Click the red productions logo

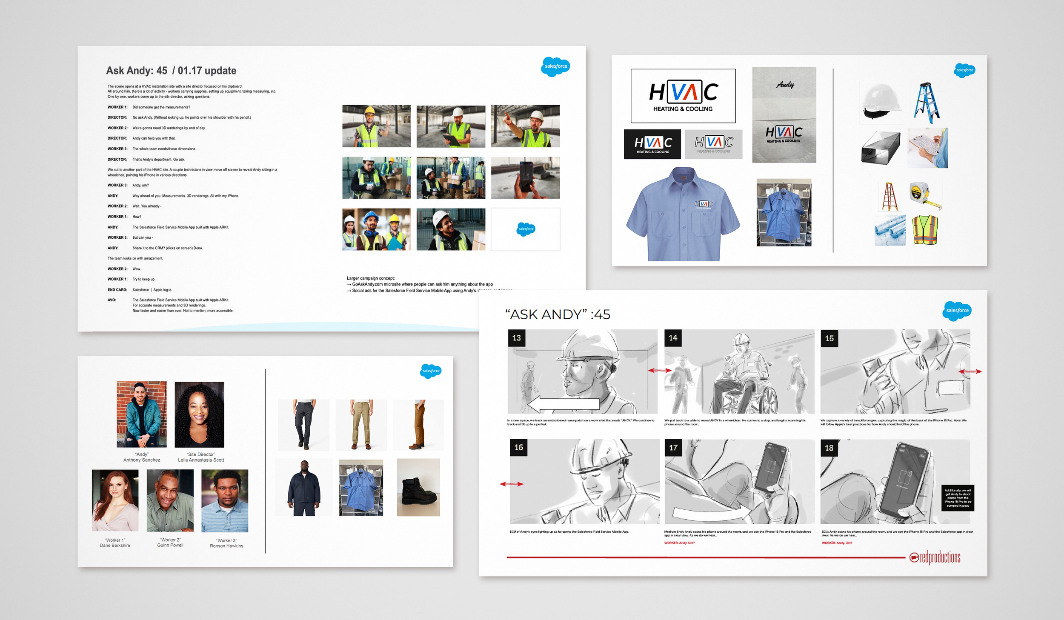935,557
